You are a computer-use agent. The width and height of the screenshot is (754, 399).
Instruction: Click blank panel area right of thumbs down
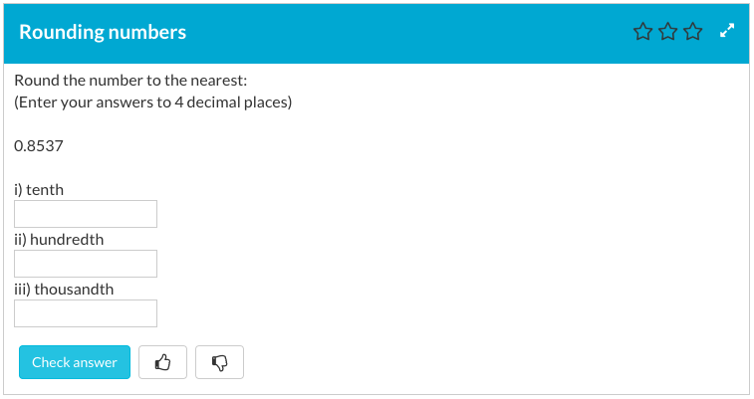(x=478, y=363)
